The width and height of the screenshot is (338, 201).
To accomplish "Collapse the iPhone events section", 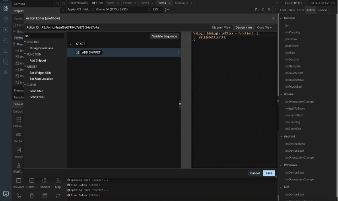I will (281, 94).
